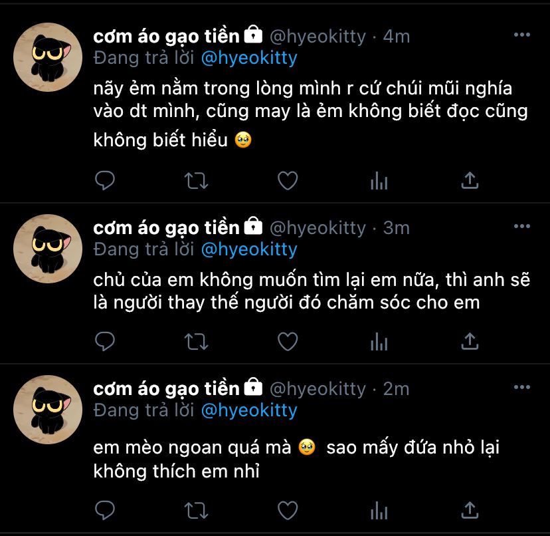Share the 'chủ của em' tweet
This screenshot has width=550, height=536.
470,341
